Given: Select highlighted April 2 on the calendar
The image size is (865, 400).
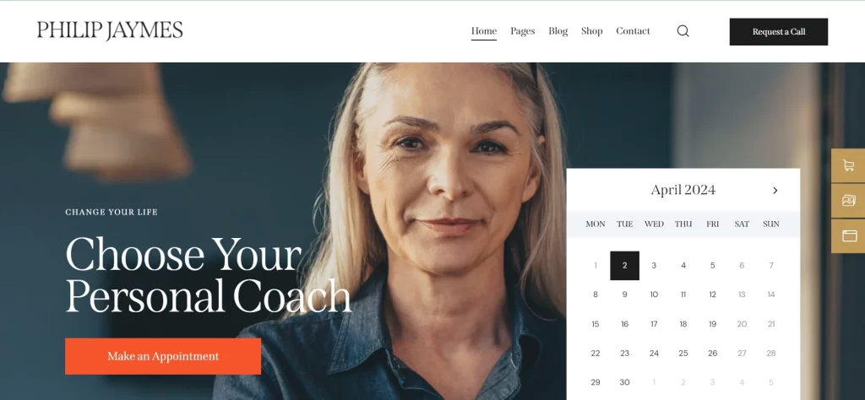Looking at the screenshot, I should click(x=624, y=266).
